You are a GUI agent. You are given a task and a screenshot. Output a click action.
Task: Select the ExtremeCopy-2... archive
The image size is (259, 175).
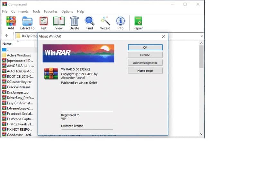pyautogui.click(x=20, y=108)
